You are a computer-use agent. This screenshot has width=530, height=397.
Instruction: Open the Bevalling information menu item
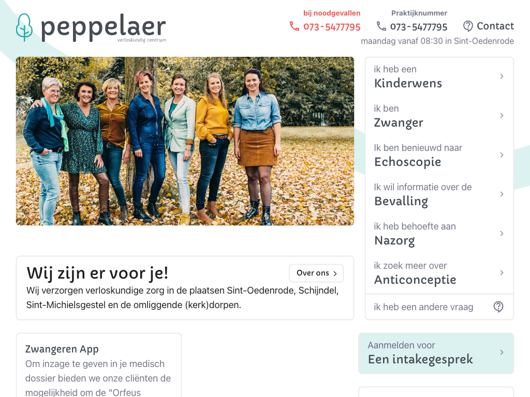tap(439, 194)
